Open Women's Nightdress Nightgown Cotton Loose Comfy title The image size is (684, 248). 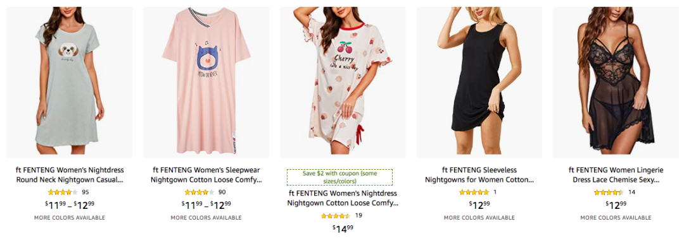343,198
